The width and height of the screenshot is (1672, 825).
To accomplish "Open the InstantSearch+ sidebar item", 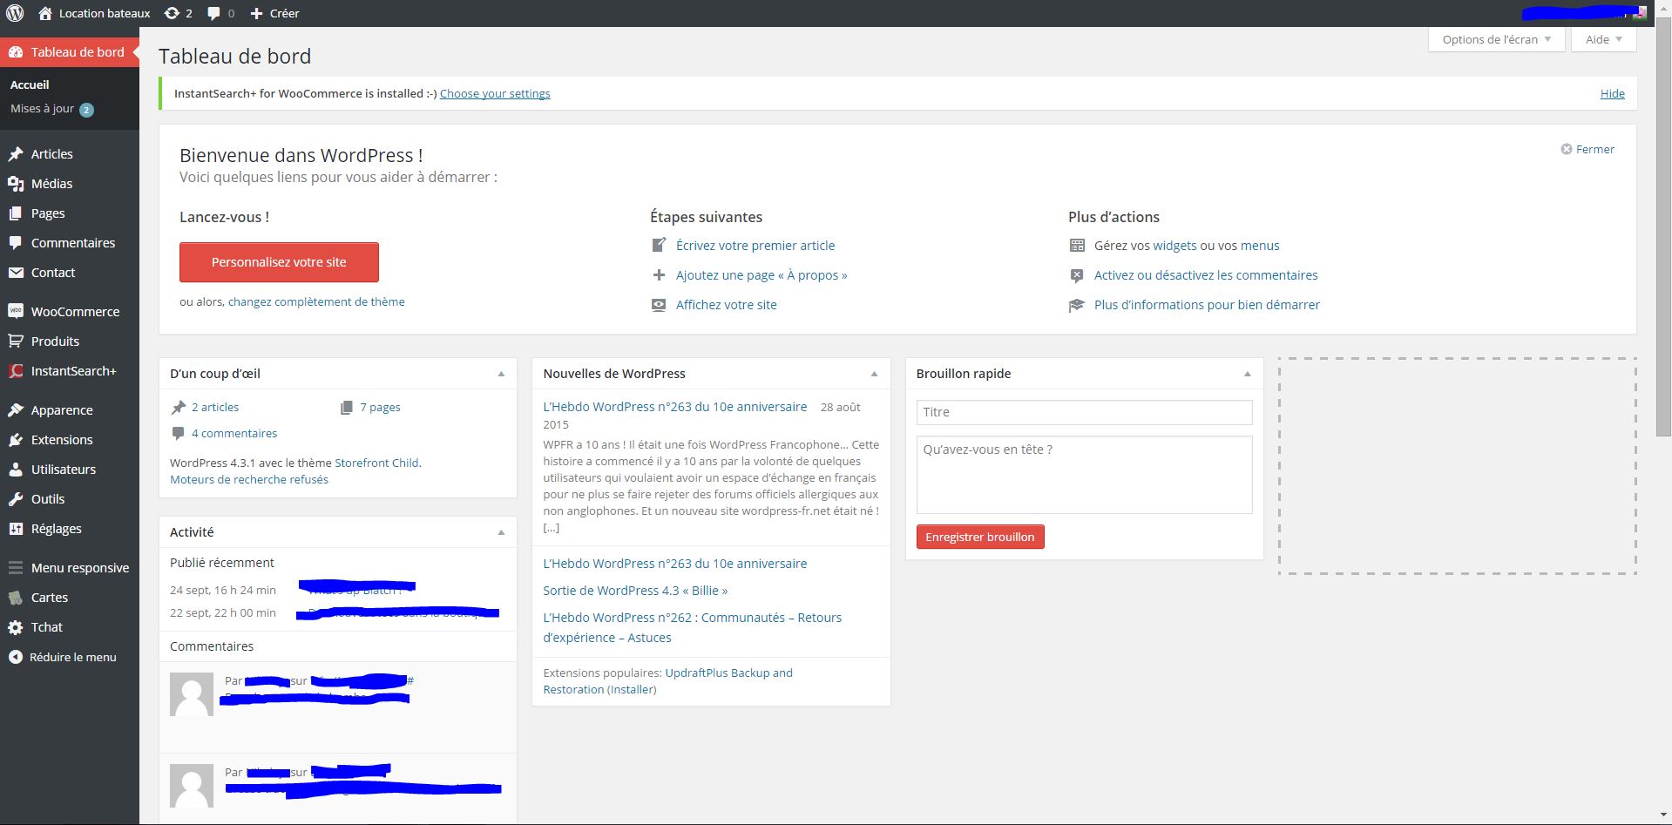I will pos(73,371).
